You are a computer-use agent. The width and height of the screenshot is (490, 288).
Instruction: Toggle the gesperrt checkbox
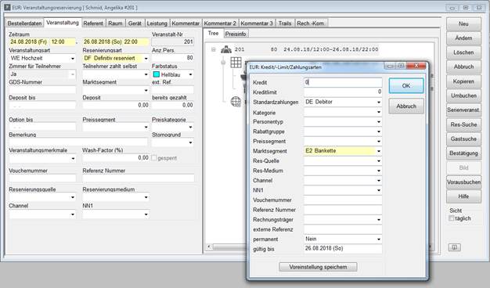pyautogui.click(x=153, y=158)
